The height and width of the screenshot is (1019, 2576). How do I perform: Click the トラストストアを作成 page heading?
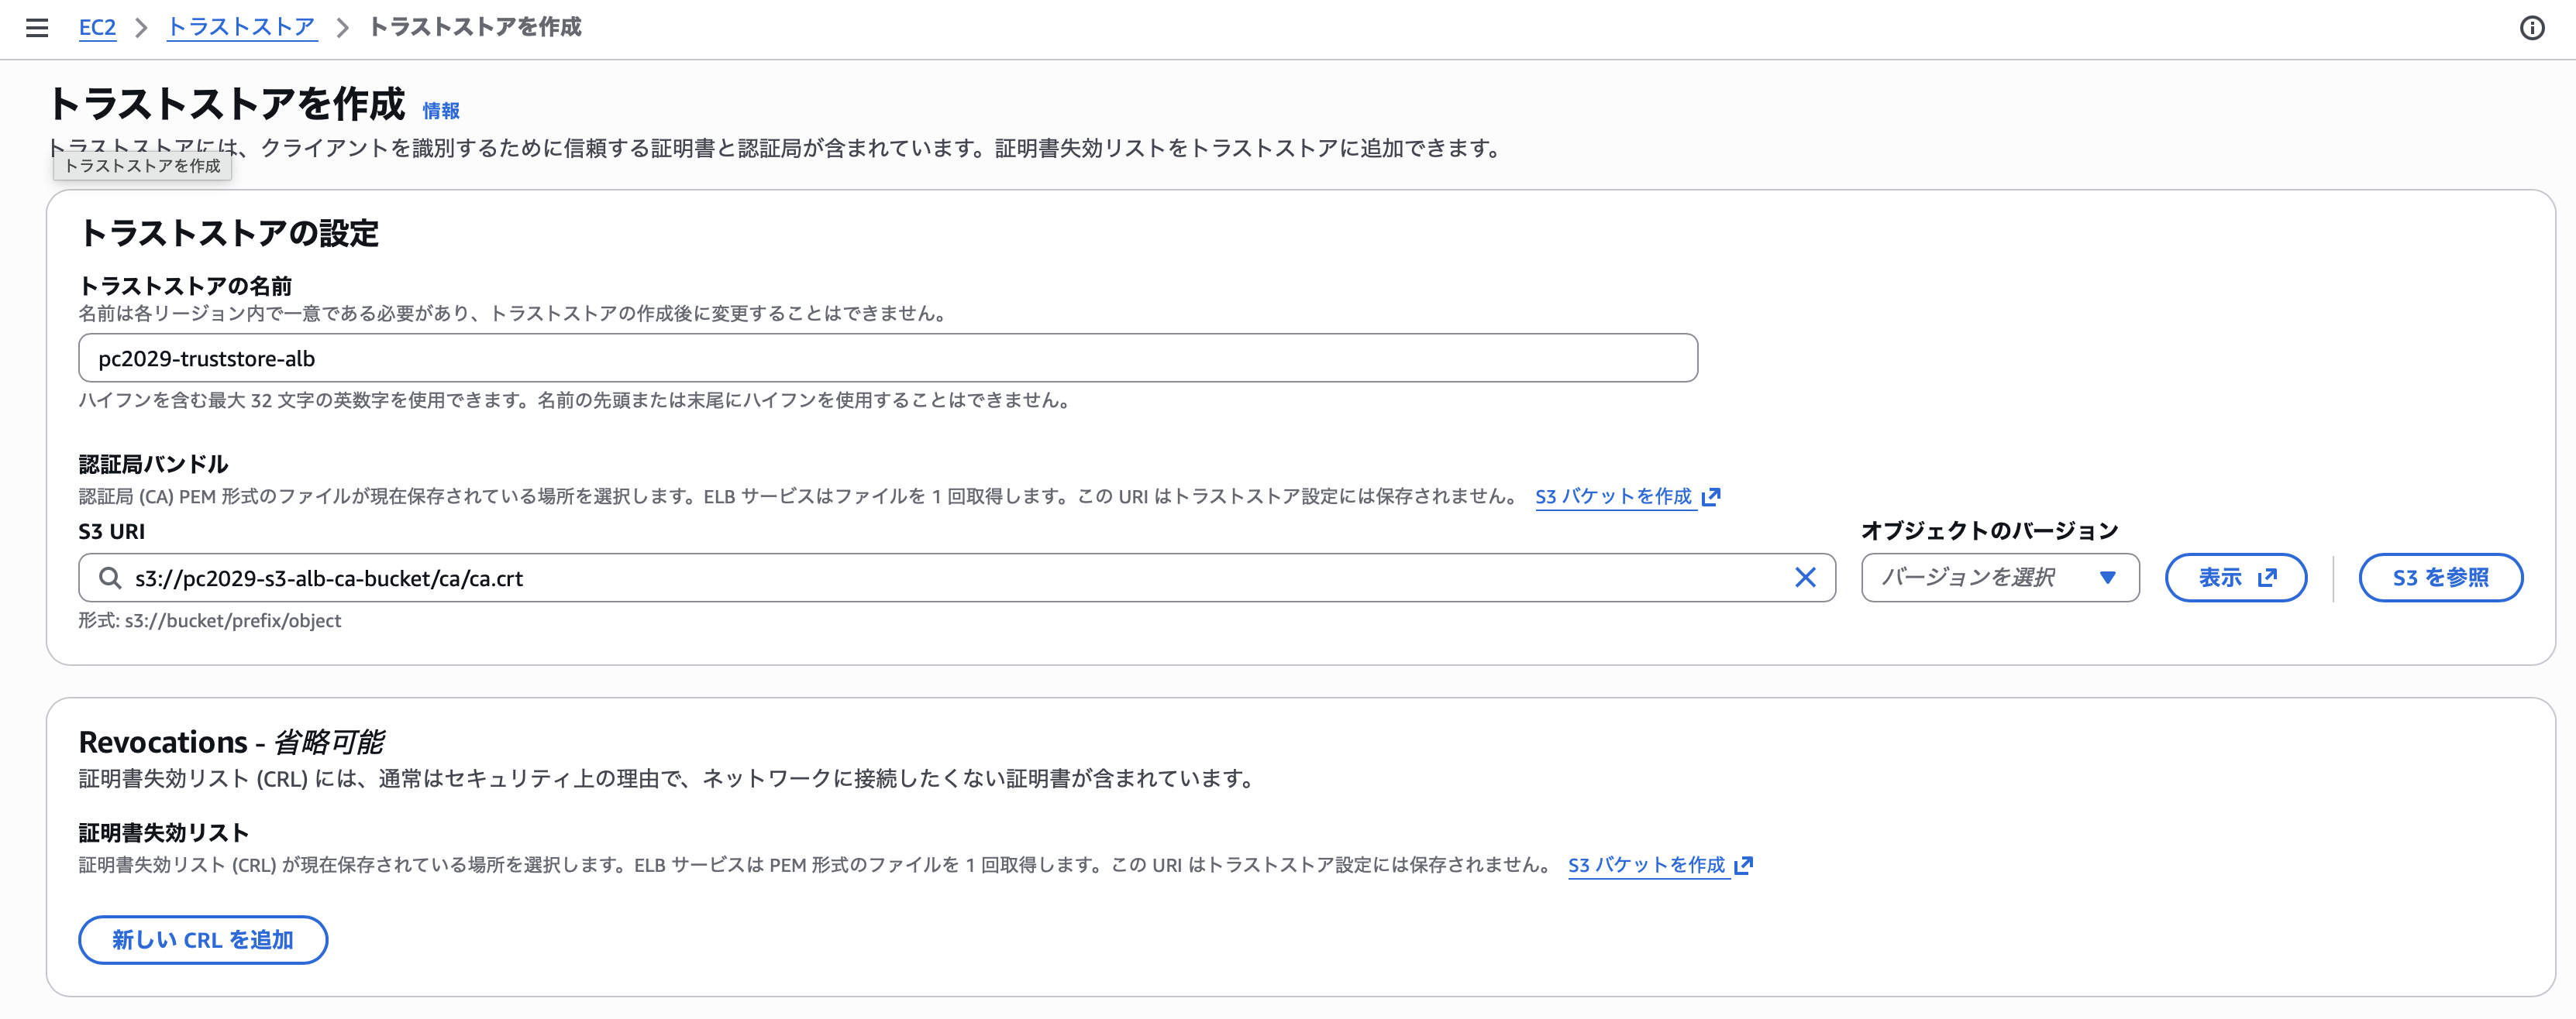click(x=227, y=104)
